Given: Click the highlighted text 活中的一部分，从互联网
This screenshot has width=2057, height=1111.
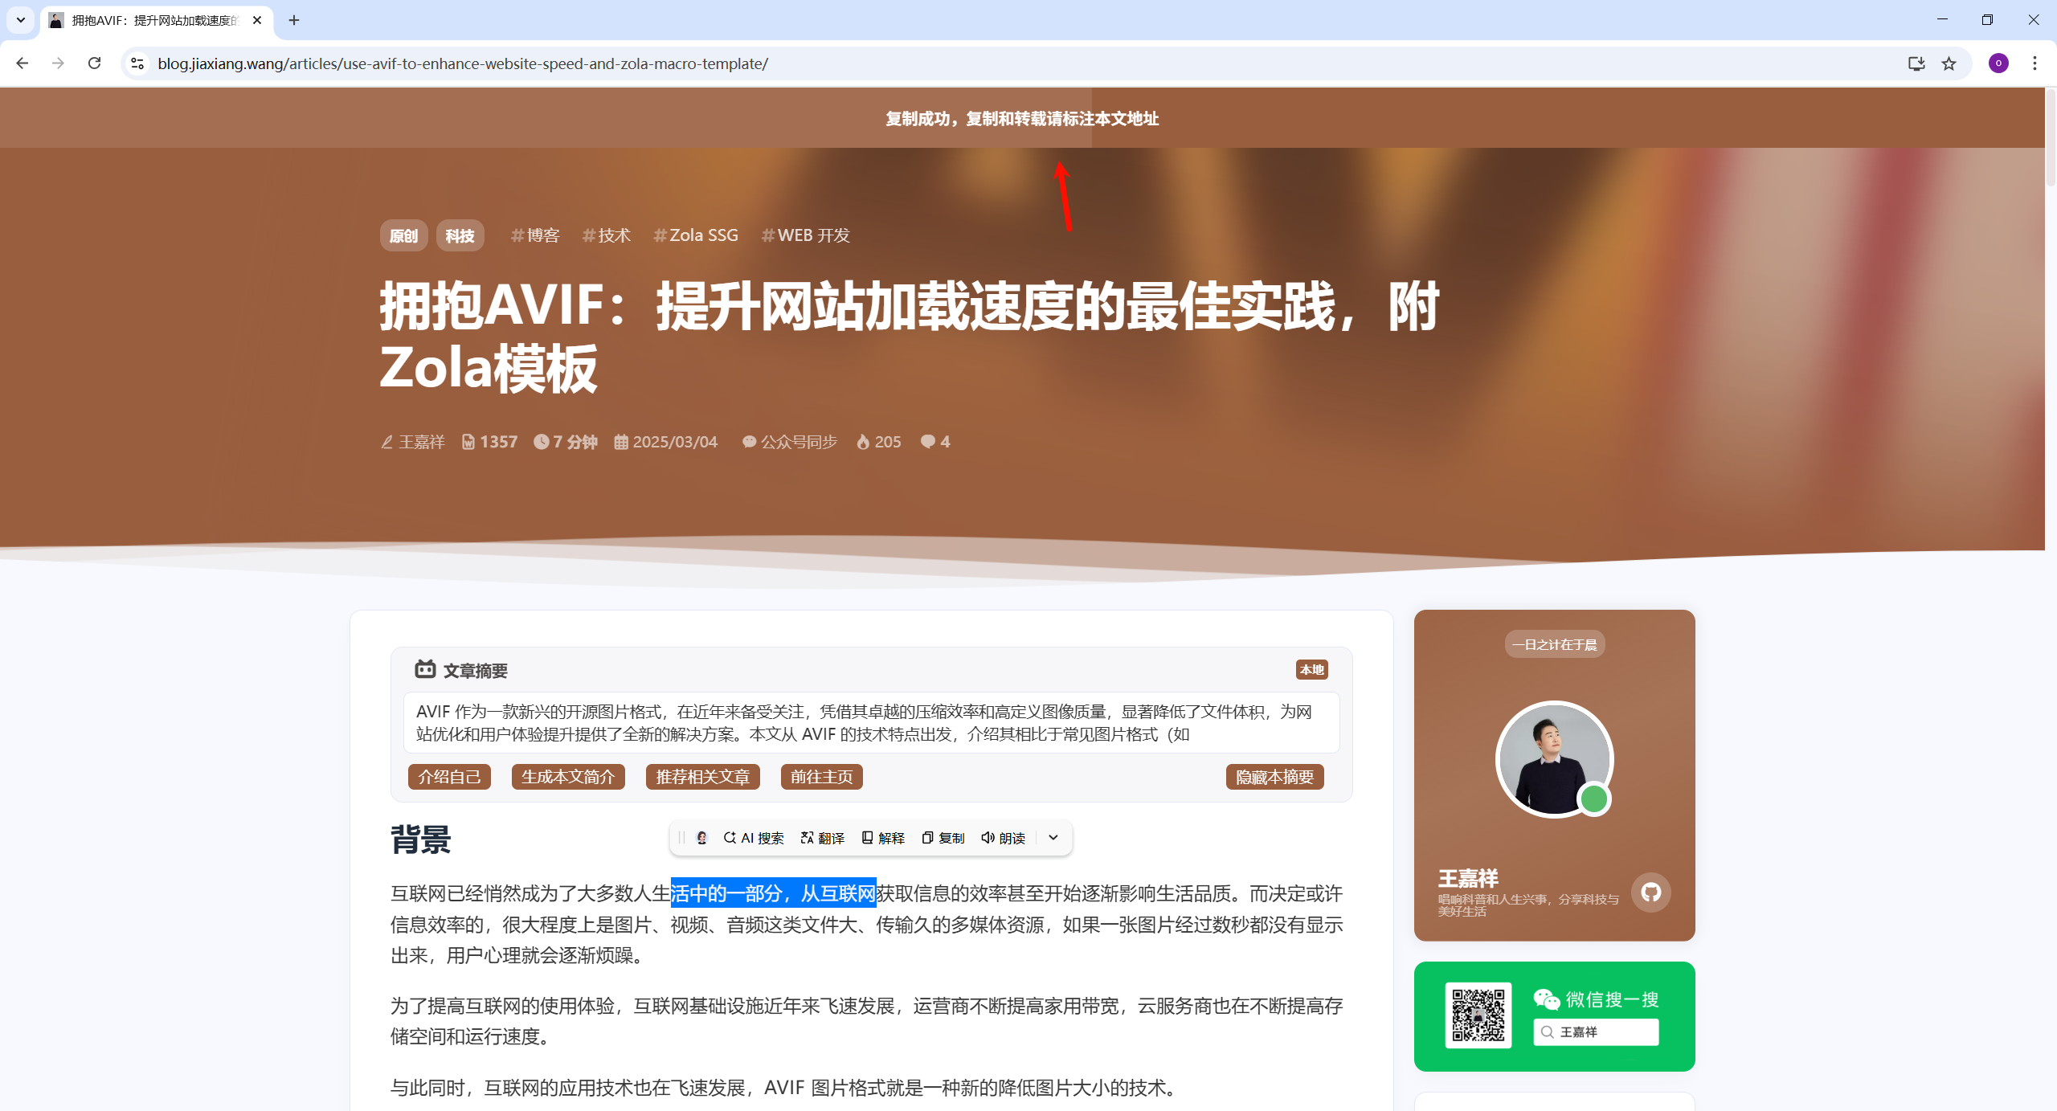Looking at the screenshot, I should pyautogui.click(x=773, y=893).
